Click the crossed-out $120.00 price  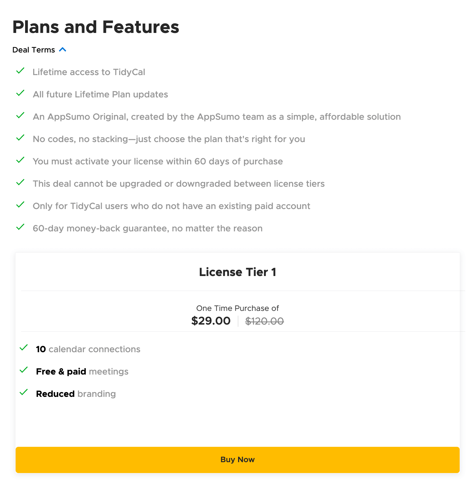coord(264,321)
